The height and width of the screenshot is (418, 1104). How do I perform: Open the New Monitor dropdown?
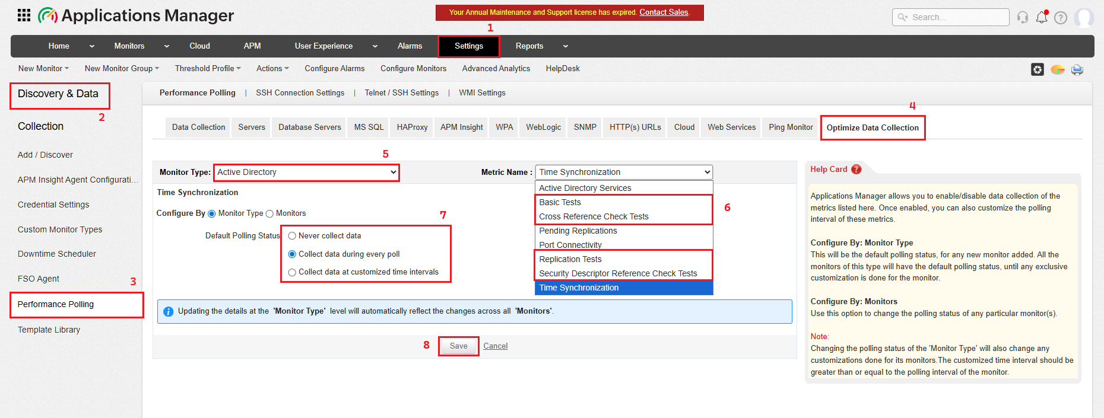coord(44,69)
